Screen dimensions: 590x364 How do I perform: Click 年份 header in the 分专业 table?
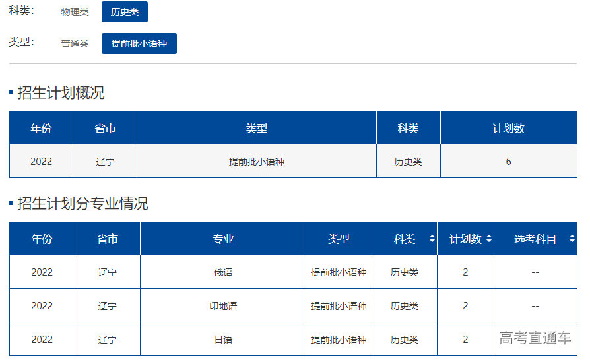(42, 239)
